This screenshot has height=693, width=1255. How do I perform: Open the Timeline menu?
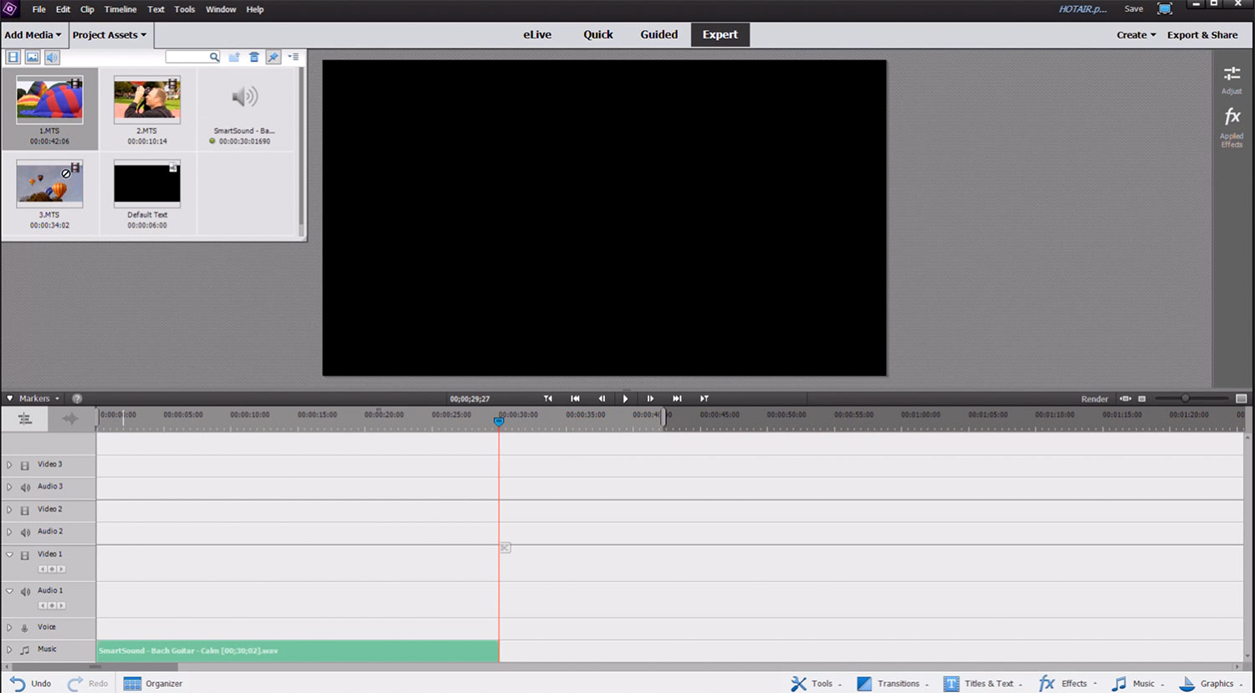tap(120, 9)
